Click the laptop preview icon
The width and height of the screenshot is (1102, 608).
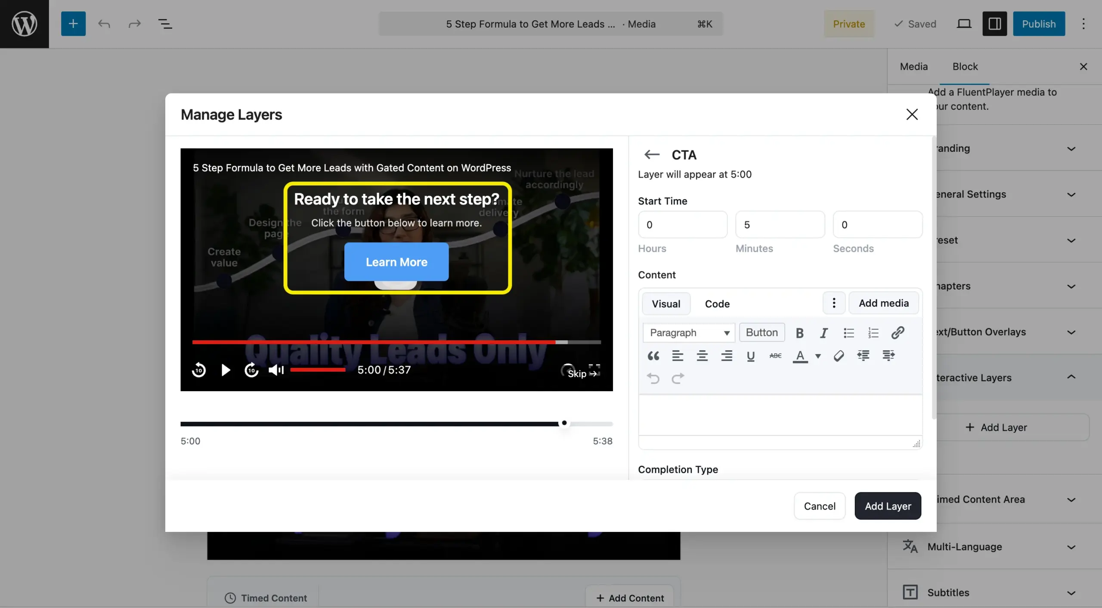click(x=964, y=24)
